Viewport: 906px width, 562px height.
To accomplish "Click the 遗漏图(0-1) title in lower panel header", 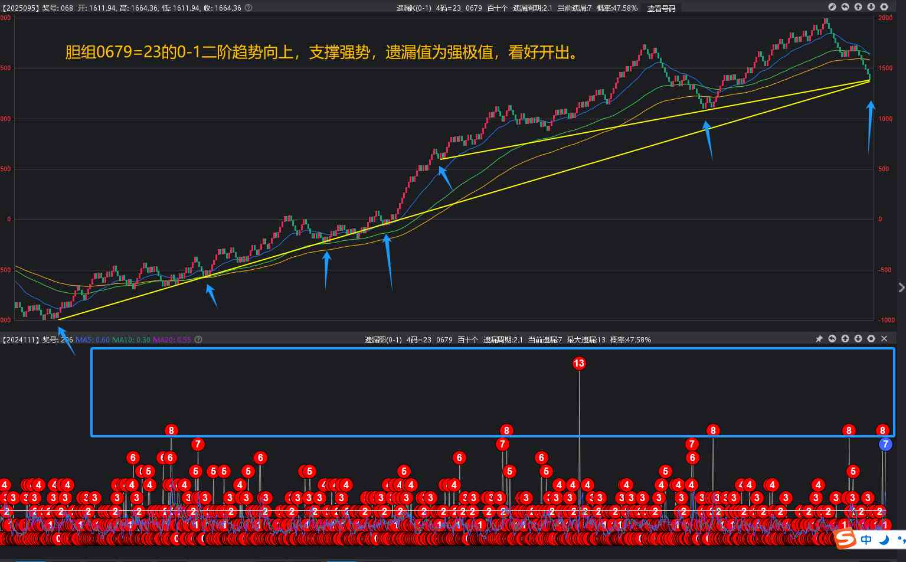I will click(x=383, y=339).
